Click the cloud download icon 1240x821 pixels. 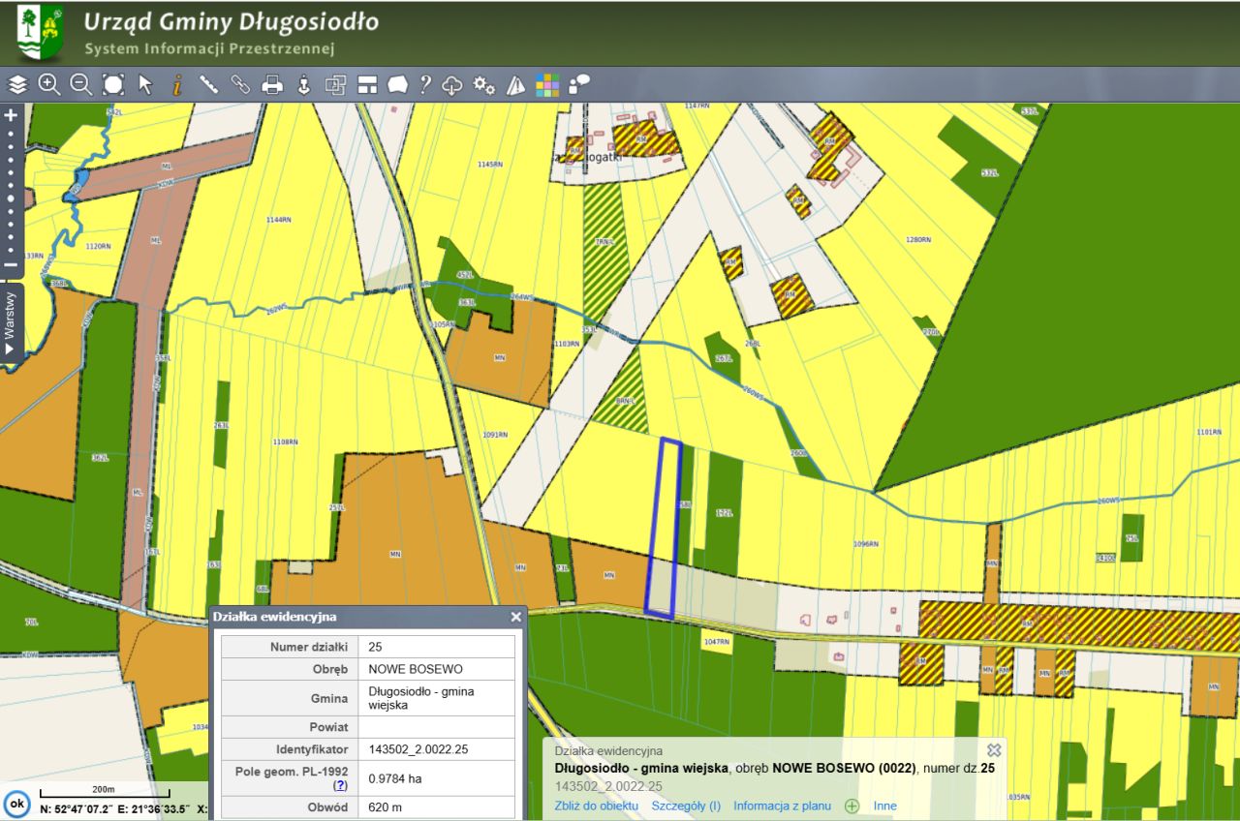(x=452, y=85)
